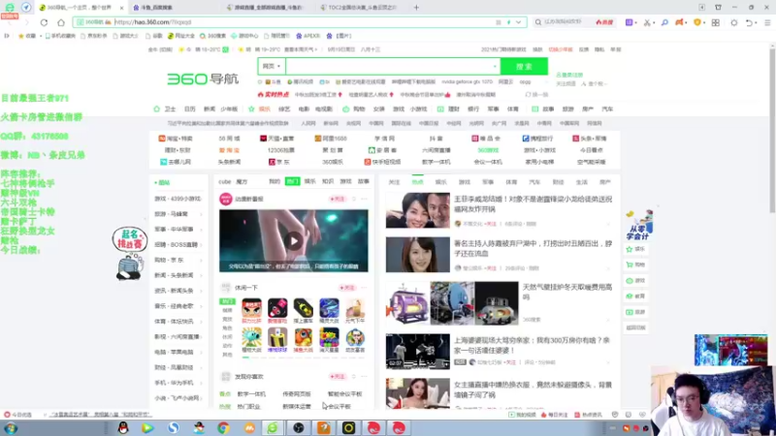Open the accounting course banner in right sidebar
Viewport: 776px width, 436px height.
tap(639, 226)
